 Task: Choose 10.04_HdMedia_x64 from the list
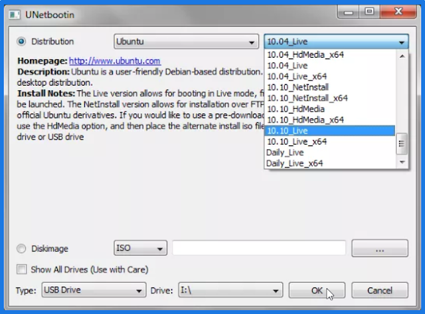329,54
